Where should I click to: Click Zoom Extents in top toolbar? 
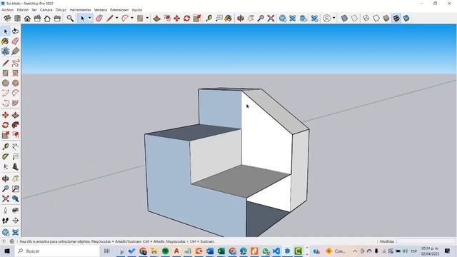271,19
